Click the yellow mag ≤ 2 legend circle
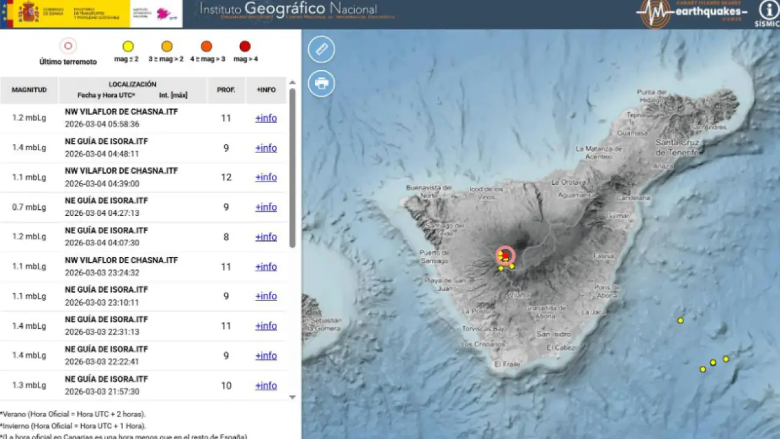The image size is (780, 439). (127, 46)
